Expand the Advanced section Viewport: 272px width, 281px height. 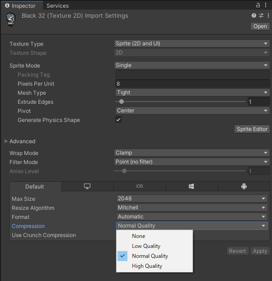tap(6, 141)
